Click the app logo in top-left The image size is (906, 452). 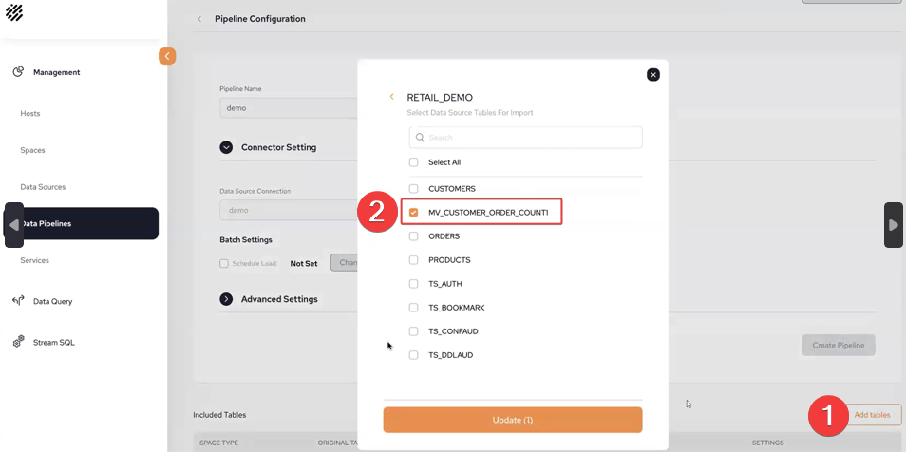[14, 12]
